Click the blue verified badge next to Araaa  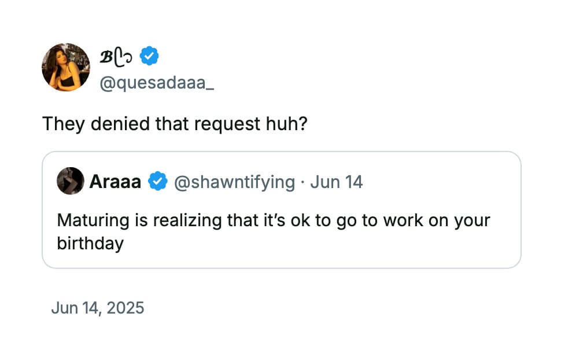coord(158,181)
